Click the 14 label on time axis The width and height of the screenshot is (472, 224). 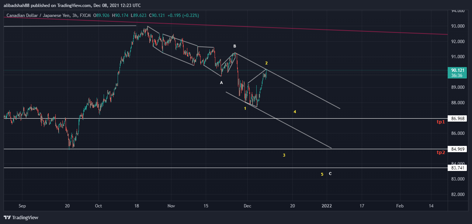click(431, 206)
